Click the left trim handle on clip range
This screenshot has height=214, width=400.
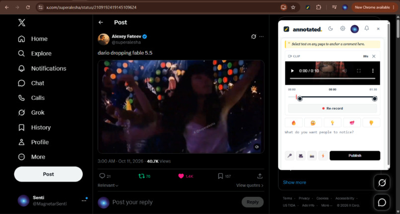(300, 99)
